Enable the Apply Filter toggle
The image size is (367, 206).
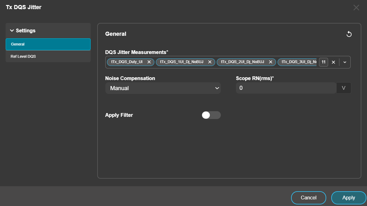click(211, 115)
